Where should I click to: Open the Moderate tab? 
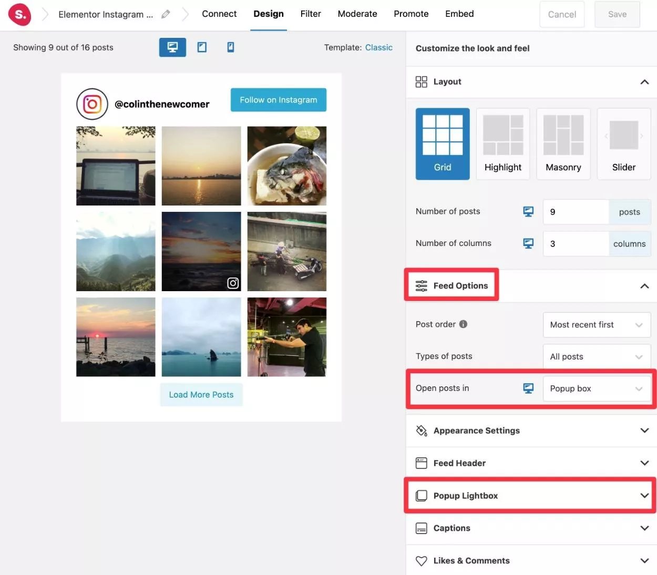pos(357,14)
